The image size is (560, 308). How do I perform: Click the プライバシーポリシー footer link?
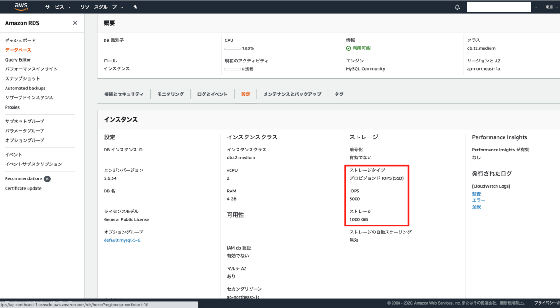click(x=546, y=303)
